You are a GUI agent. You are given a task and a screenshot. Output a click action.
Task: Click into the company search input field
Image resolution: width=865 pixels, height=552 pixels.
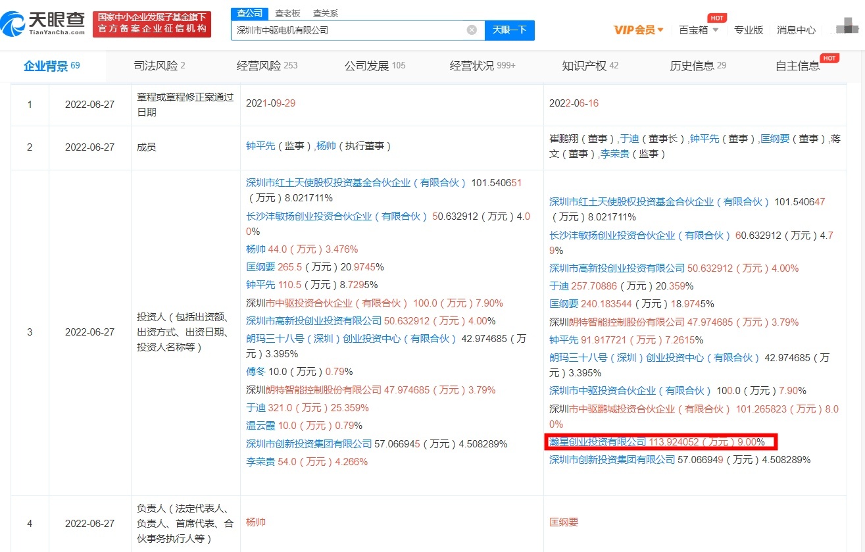click(349, 30)
